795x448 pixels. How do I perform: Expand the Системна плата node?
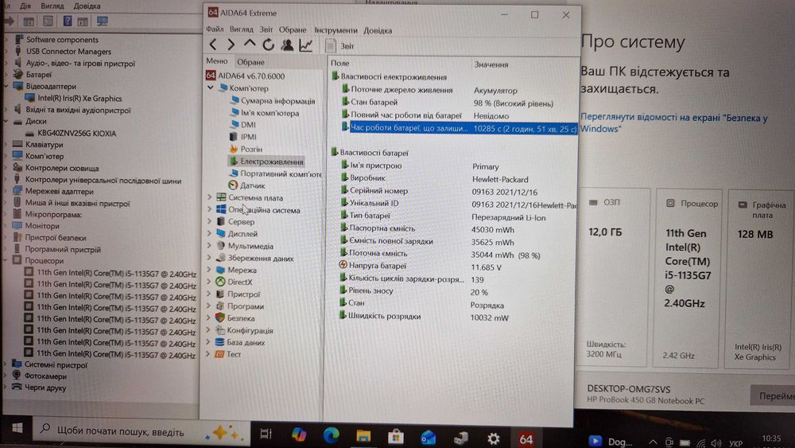tap(209, 197)
